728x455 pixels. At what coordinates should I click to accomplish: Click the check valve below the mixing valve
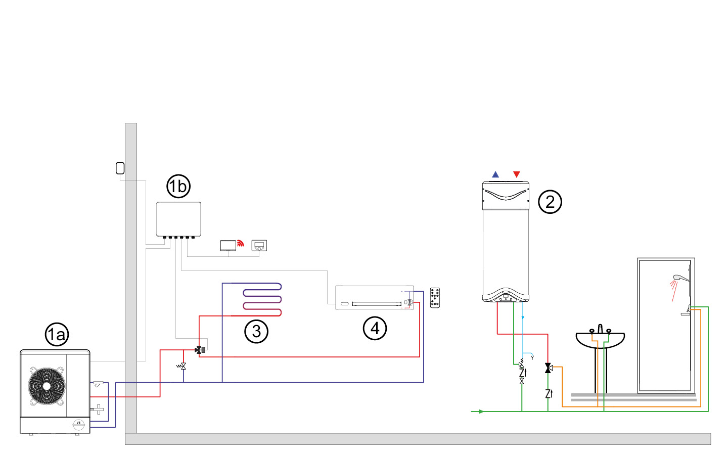[x=549, y=393]
